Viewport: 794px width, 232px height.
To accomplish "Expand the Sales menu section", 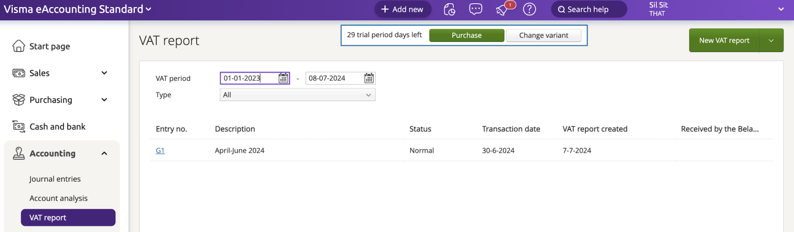I will coord(104,73).
